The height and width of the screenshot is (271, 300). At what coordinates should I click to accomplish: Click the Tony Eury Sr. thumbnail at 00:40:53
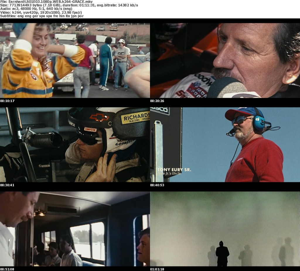tap(225, 145)
